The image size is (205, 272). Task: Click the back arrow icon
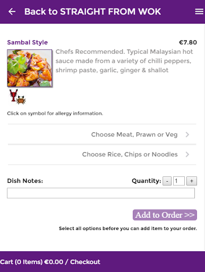pos(12,12)
